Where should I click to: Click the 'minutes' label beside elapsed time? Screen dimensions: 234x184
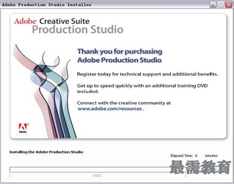coord(211,156)
